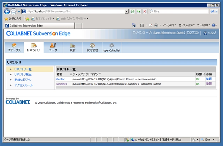
Task: Click the Bing search box
Action: click(179, 11)
